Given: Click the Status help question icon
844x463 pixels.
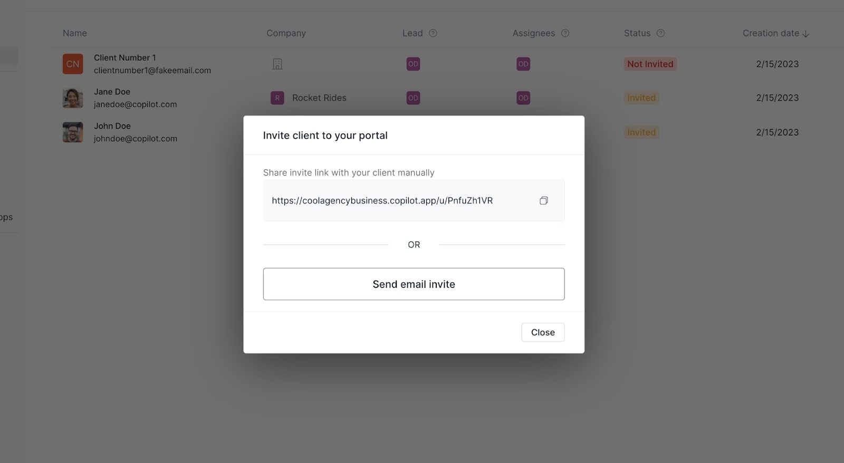Looking at the screenshot, I should coord(660,33).
